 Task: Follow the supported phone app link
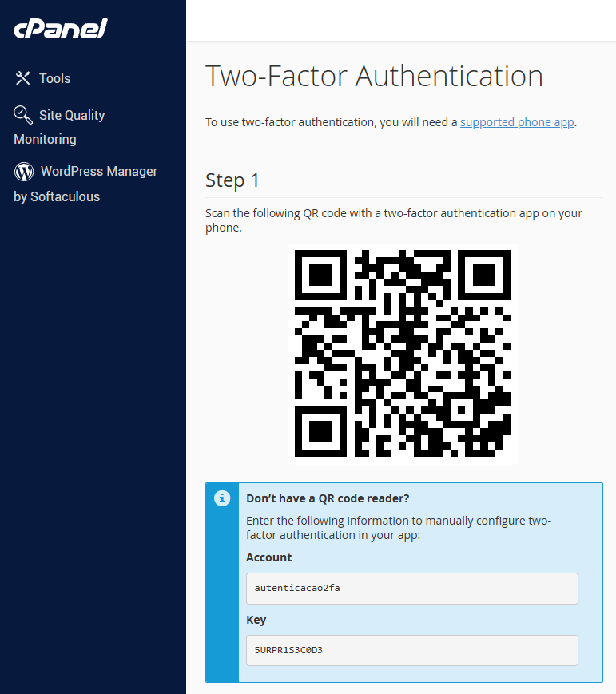tap(517, 122)
